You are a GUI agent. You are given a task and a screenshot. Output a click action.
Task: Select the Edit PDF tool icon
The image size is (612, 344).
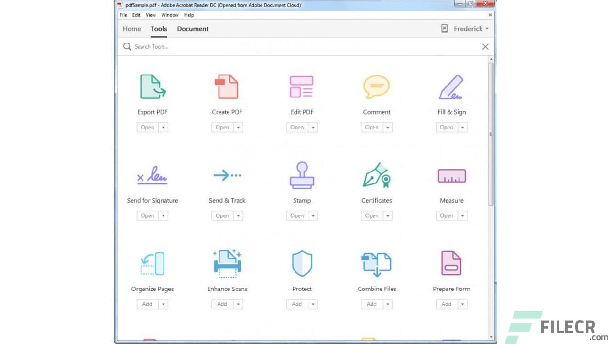point(302,86)
